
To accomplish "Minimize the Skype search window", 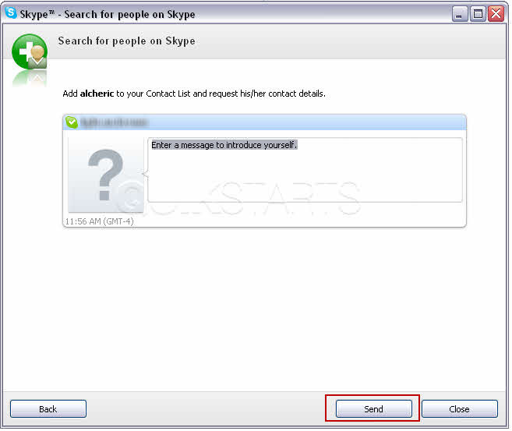I will 460,14.
